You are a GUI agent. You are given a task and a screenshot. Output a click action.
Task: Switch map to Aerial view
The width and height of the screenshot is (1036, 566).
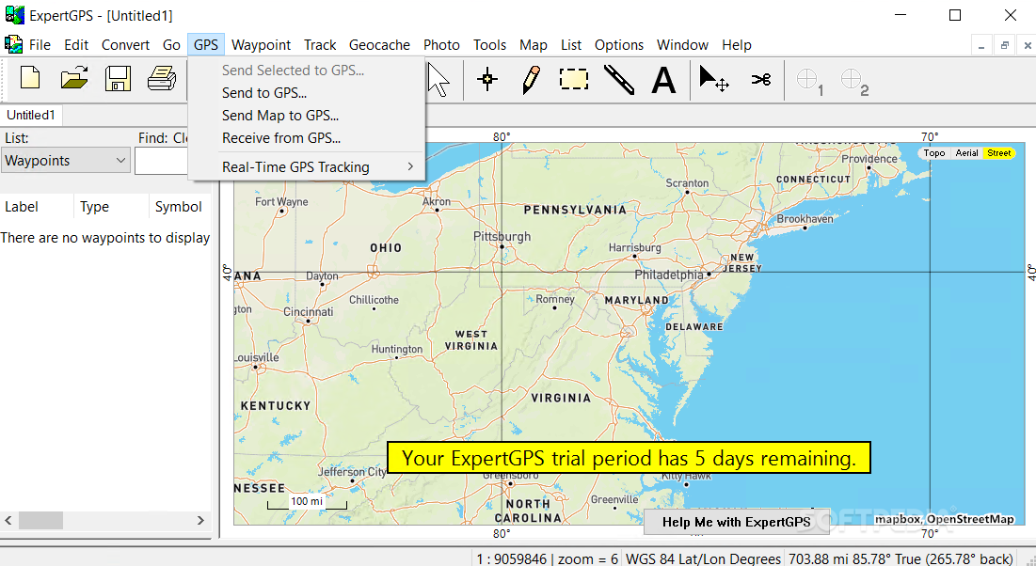coord(966,153)
